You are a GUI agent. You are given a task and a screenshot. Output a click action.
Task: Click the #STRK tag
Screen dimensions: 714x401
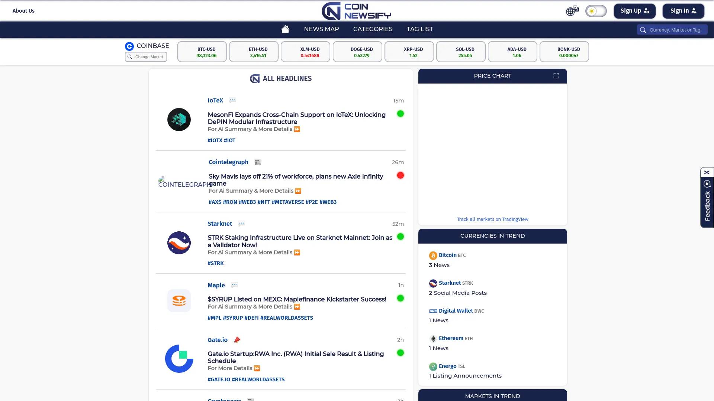click(216, 263)
